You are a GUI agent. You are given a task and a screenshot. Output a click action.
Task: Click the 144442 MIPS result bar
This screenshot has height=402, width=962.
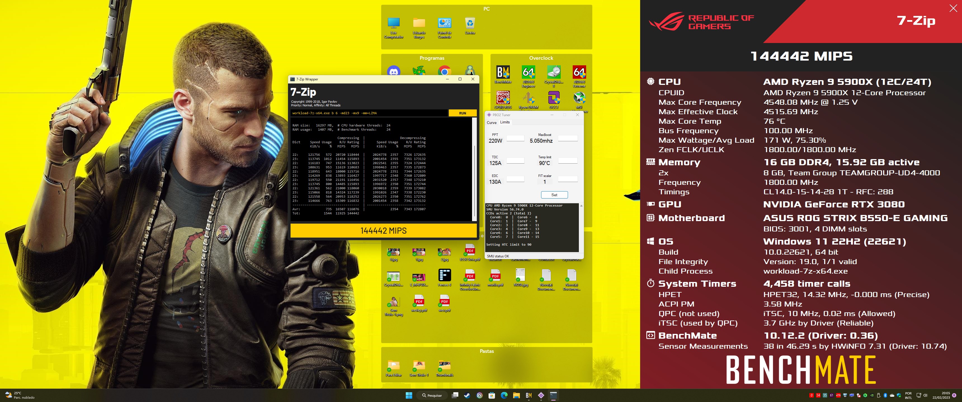[383, 231]
